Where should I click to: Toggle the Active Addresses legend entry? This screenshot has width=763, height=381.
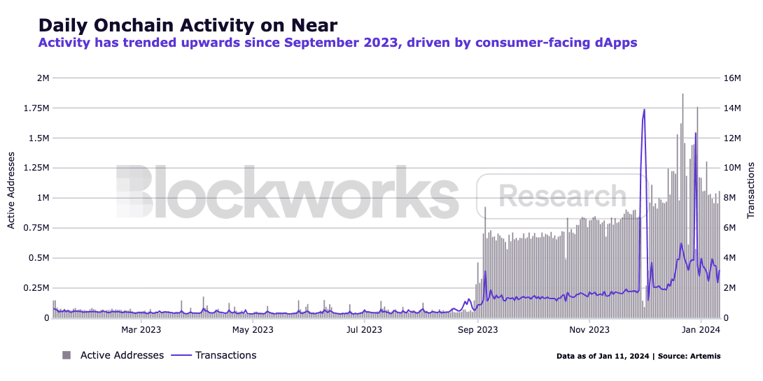113,355
